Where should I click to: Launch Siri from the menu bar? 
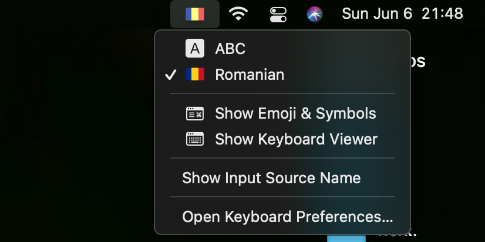315,14
